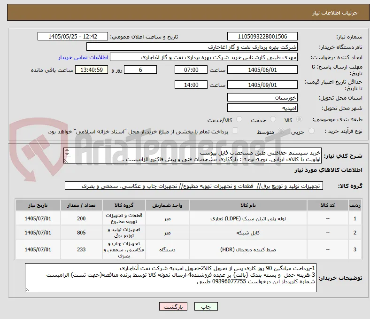Click the نام کالا column header

point(248,205)
